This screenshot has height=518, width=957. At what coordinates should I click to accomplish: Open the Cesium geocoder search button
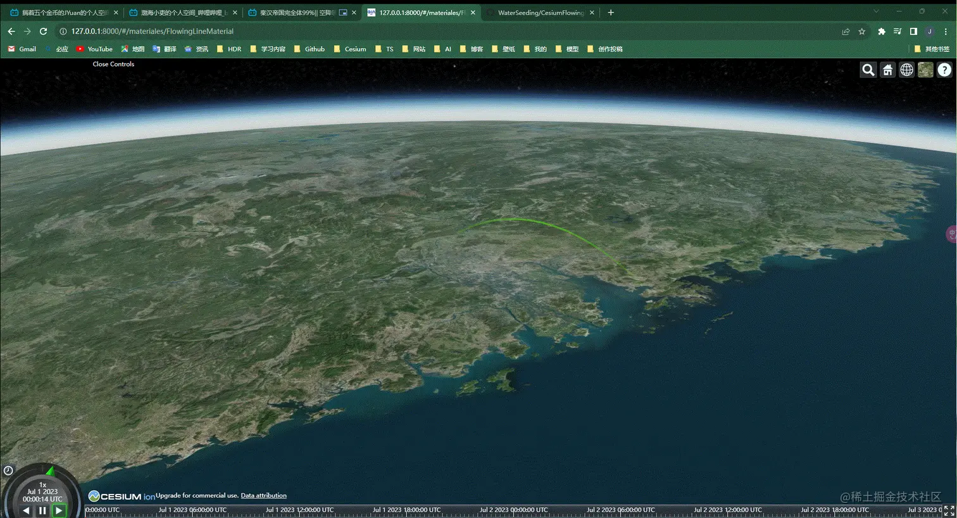(868, 70)
